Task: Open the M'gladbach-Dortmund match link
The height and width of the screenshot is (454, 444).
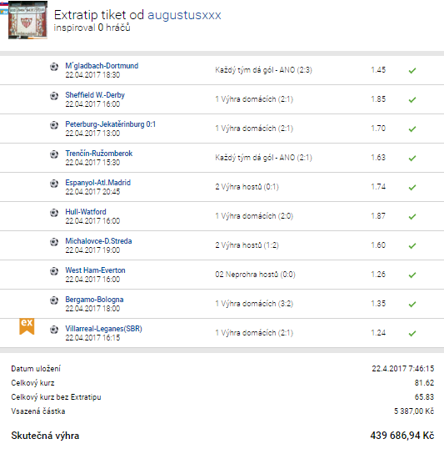Action: [x=102, y=66]
